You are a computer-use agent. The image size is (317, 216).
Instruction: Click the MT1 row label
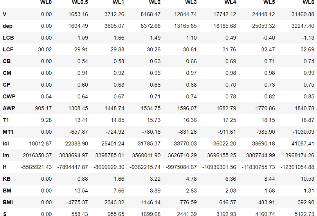[8, 132]
